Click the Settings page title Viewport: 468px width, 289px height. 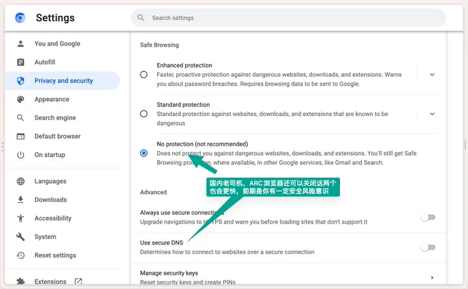pos(55,18)
